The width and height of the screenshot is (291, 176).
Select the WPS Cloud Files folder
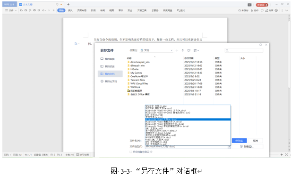pos(139,84)
